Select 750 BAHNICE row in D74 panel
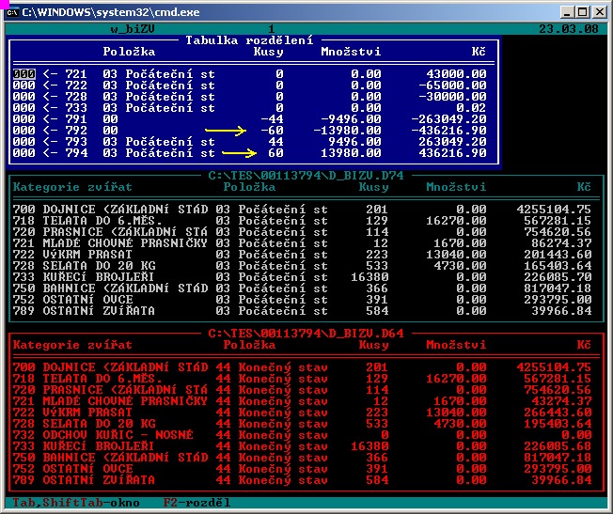 point(302,288)
